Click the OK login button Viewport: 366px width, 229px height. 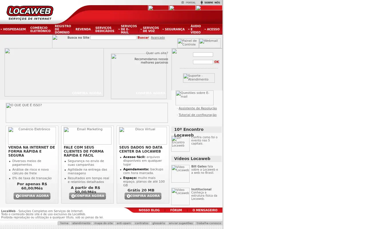[x=217, y=62]
